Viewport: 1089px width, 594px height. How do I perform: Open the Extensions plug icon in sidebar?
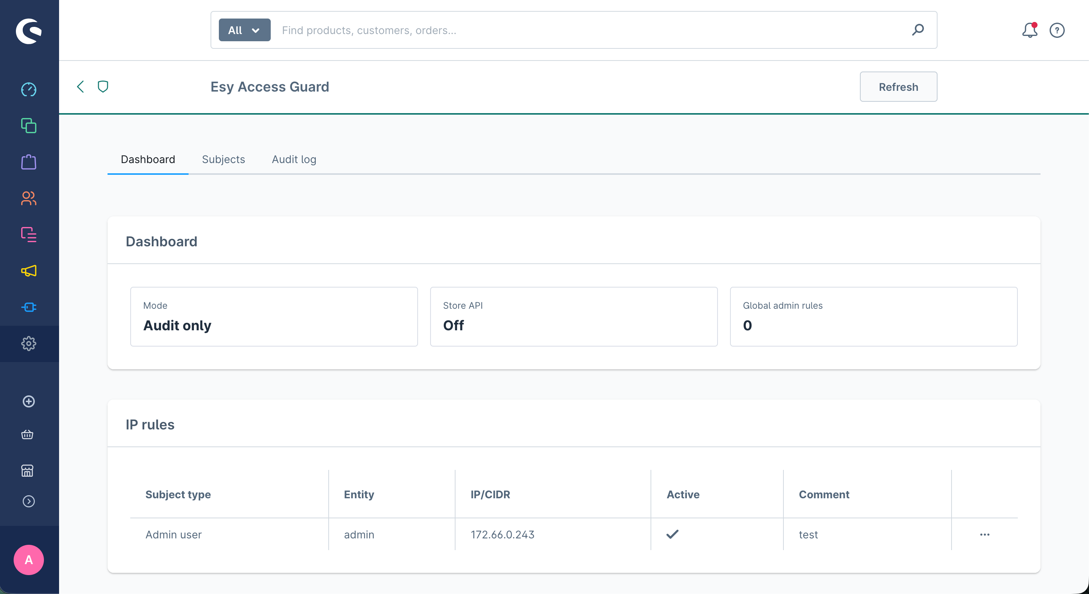click(x=29, y=307)
